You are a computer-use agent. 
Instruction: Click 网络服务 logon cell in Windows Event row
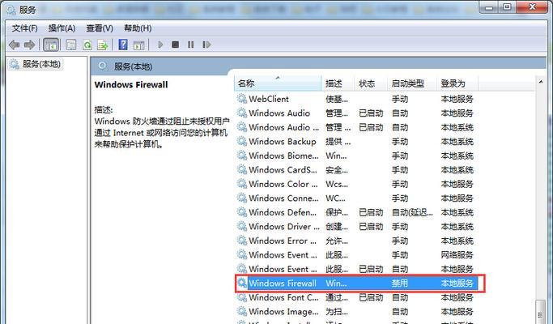coord(457,255)
